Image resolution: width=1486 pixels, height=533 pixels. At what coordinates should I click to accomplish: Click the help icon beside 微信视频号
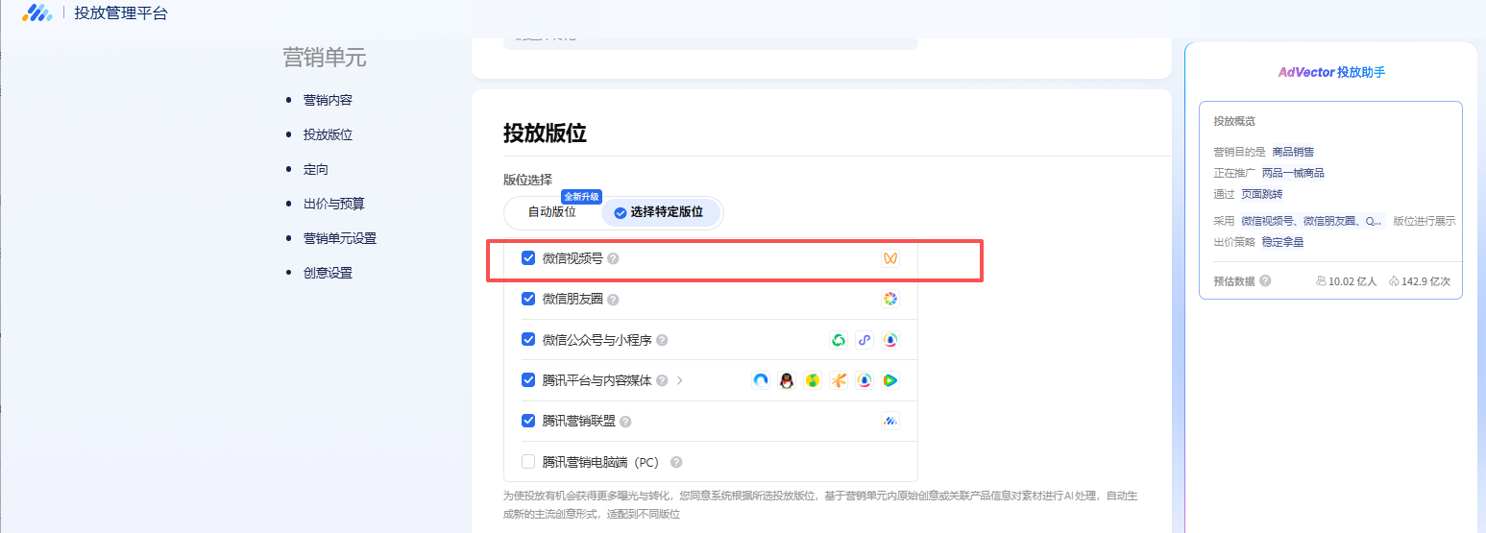click(613, 258)
